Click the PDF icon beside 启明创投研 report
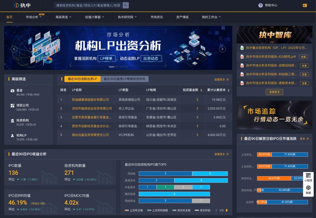The image size is (316, 218). 242,66
